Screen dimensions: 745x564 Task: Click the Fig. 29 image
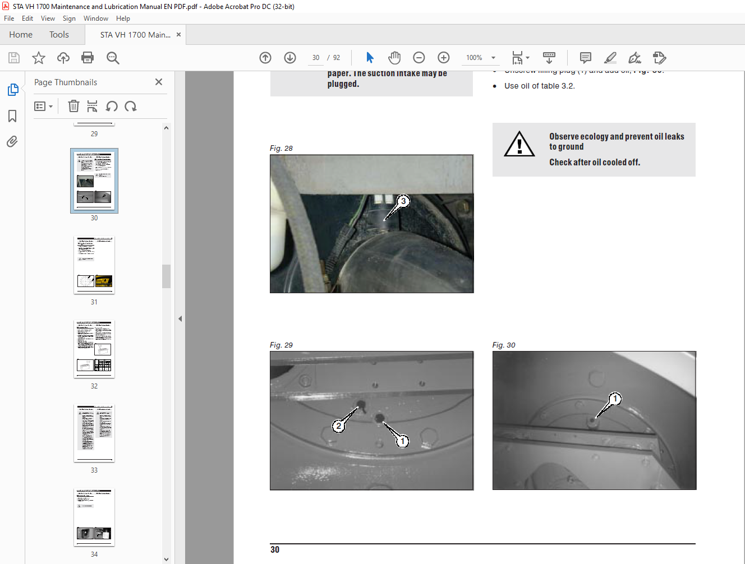371,420
